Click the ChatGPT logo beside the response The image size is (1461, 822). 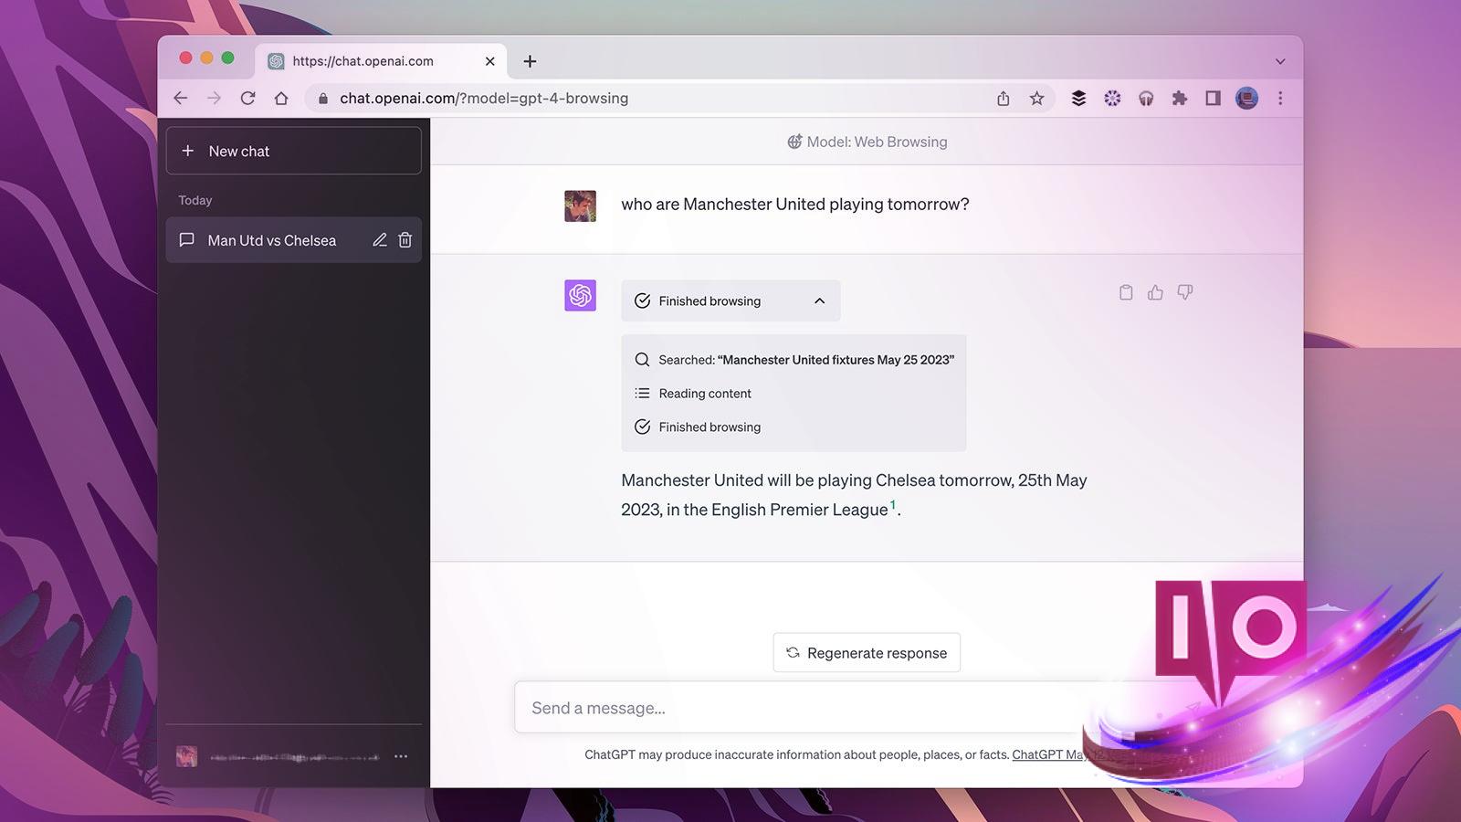click(x=580, y=295)
